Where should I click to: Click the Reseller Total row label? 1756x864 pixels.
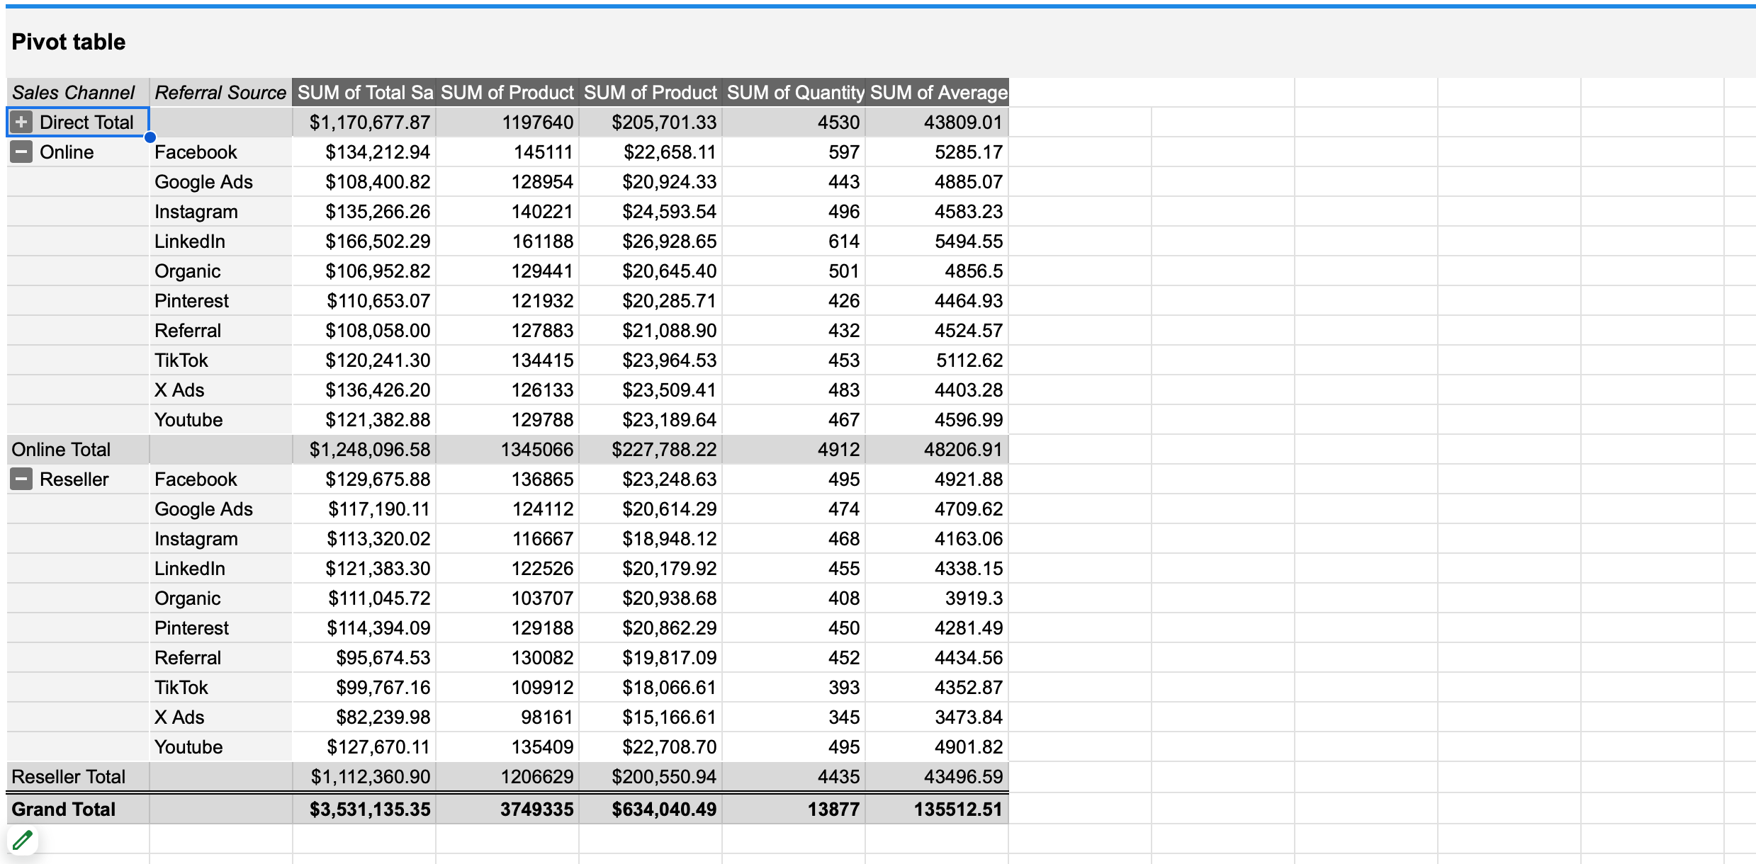(x=78, y=777)
